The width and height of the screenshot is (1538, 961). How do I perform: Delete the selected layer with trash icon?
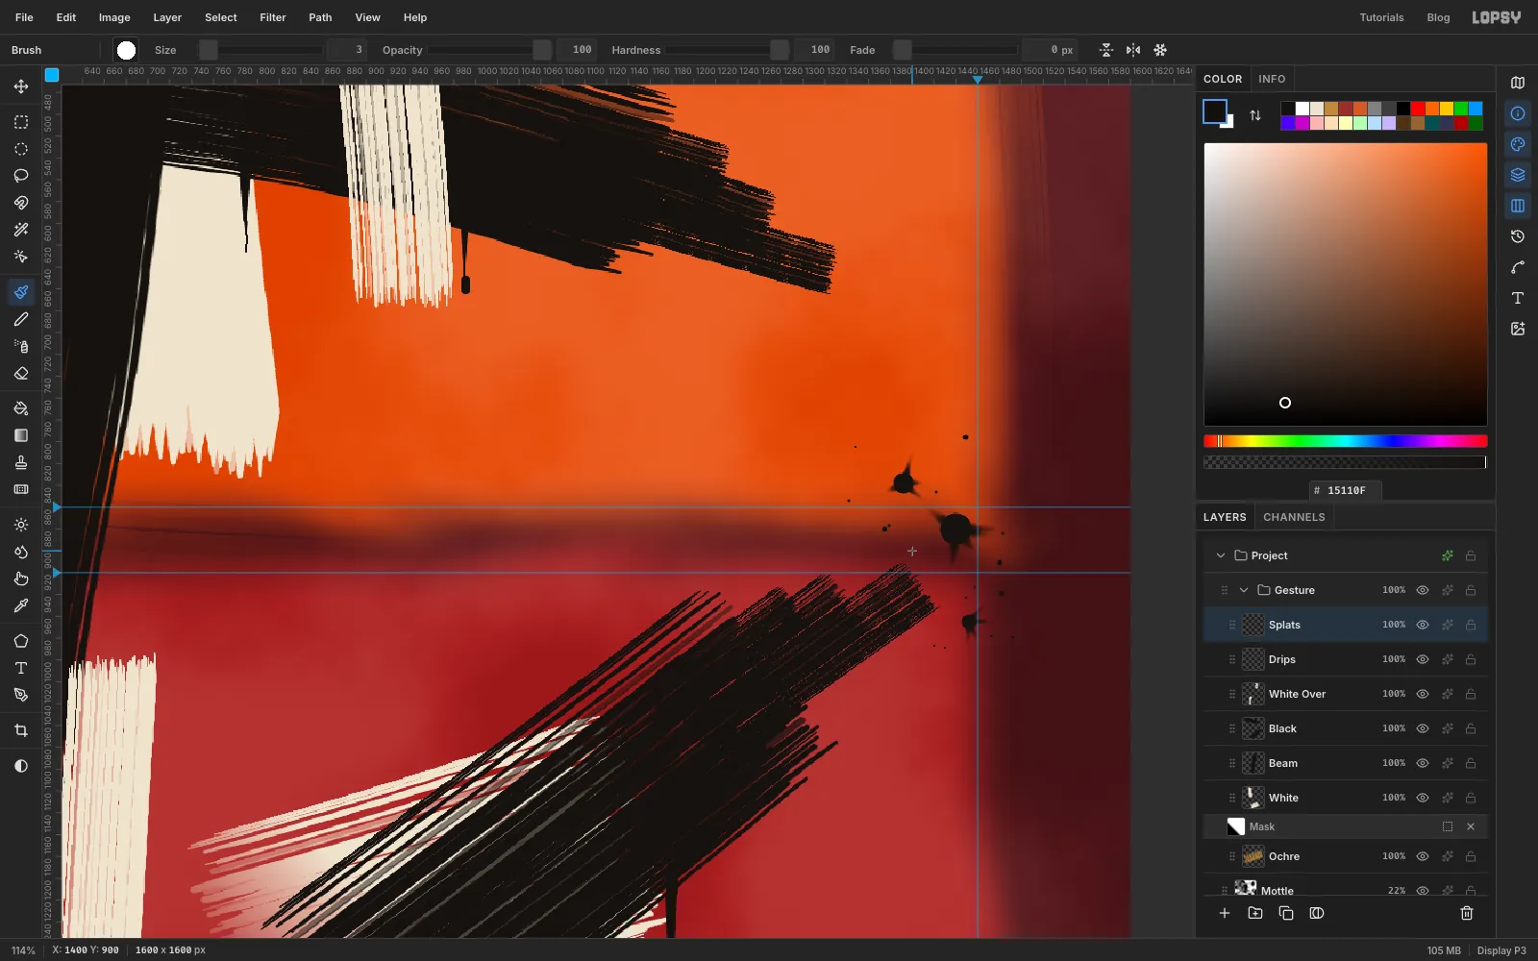(x=1467, y=913)
